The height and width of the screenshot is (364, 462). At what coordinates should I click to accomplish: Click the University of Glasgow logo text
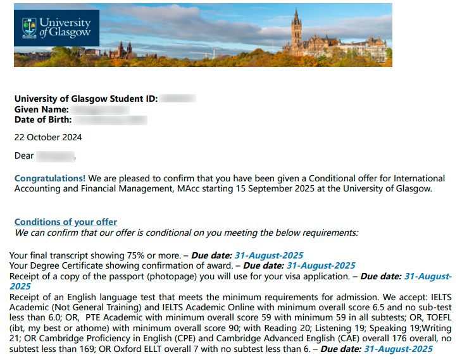click(65, 28)
